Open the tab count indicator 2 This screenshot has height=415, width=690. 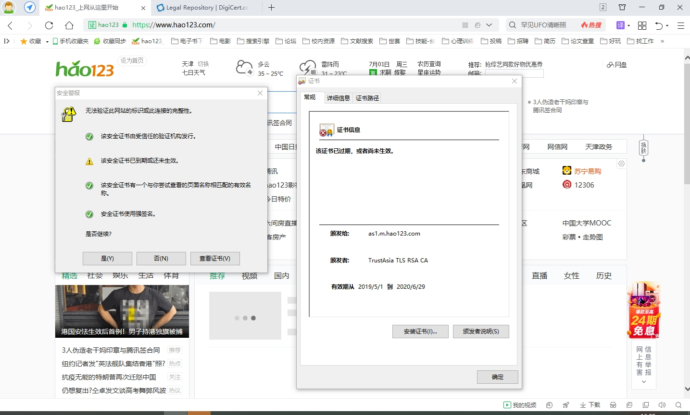click(x=603, y=7)
